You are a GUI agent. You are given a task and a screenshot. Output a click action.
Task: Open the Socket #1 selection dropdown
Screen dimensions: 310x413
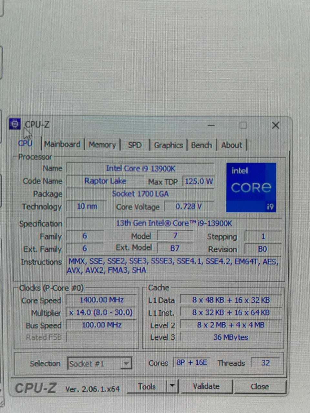[100, 364]
